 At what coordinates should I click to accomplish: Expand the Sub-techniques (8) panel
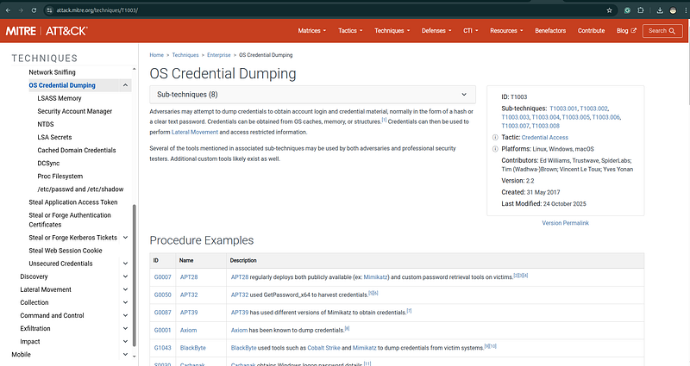click(x=312, y=95)
